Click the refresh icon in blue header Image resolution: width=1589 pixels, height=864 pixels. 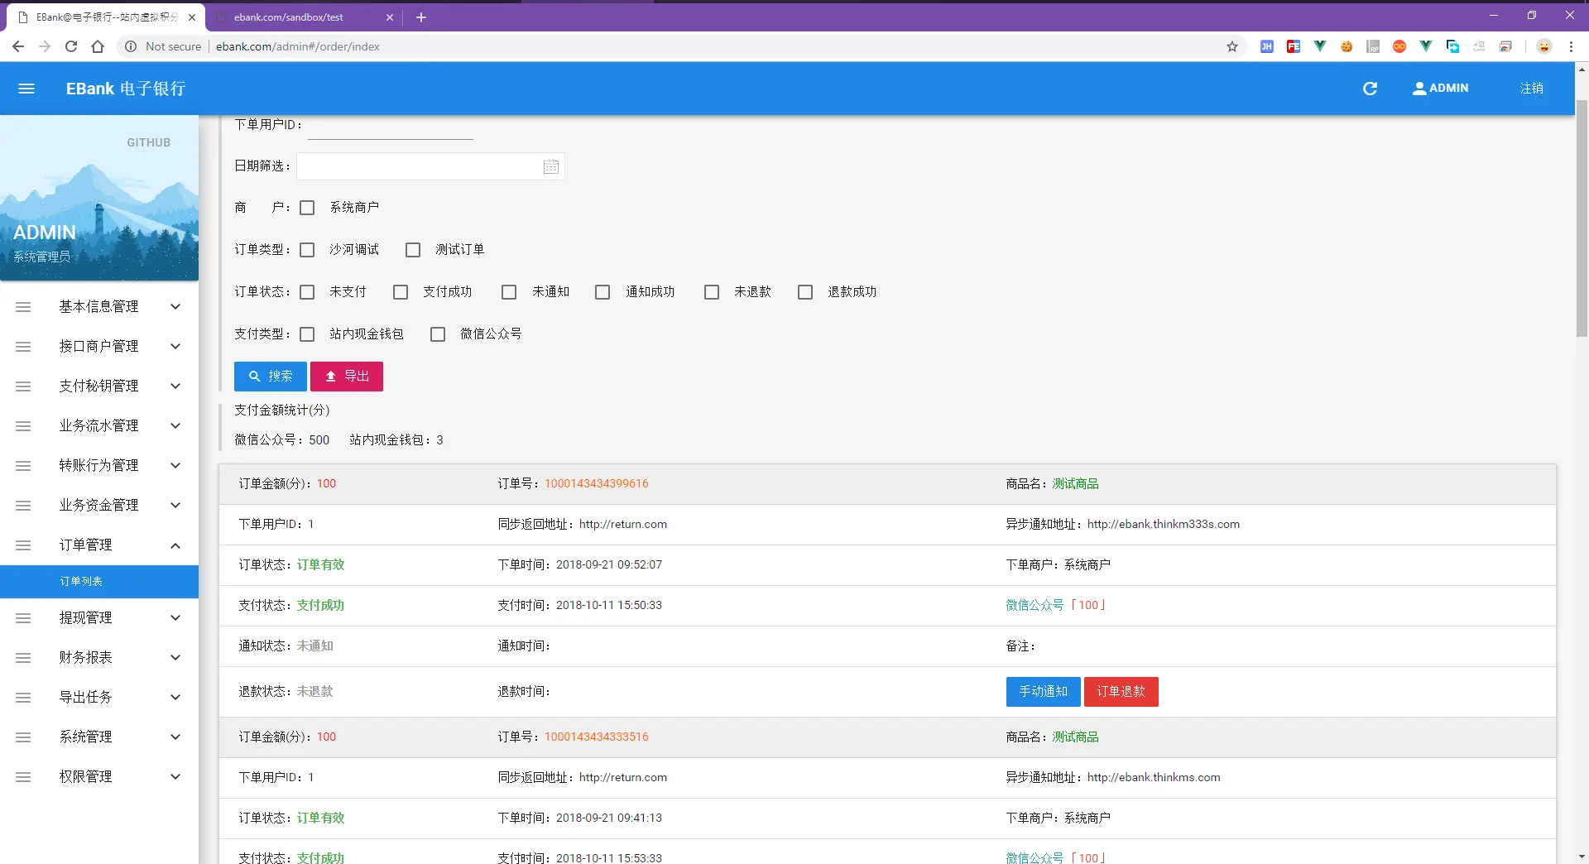click(1370, 89)
